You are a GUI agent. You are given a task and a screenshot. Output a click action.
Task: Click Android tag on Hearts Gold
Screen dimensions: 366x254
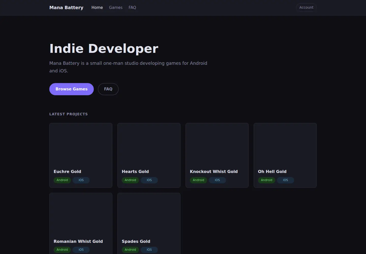click(x=130, y=180)
